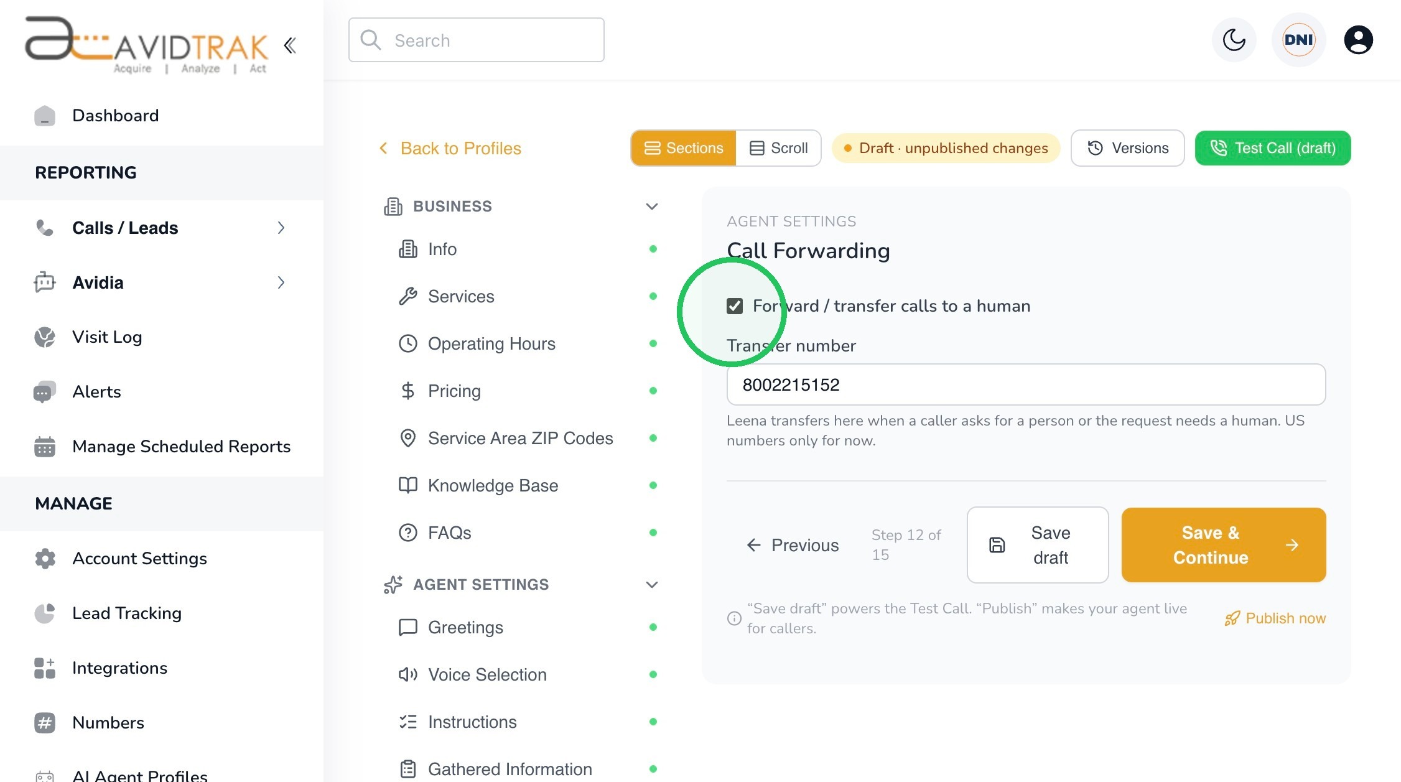Click the info icon beside Save draft note
1401x782 pixels.
tap(734, 618)
